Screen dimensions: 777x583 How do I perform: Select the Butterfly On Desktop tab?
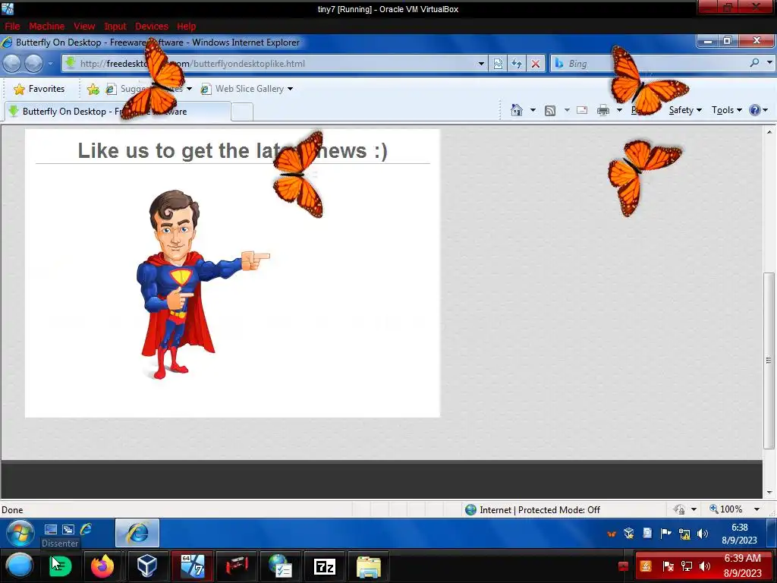tap(118, 112)
